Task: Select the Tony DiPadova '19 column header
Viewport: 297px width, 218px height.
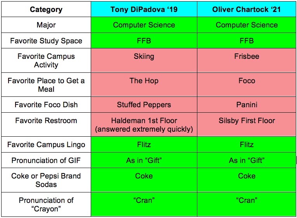Action: (x=144, y=9)
